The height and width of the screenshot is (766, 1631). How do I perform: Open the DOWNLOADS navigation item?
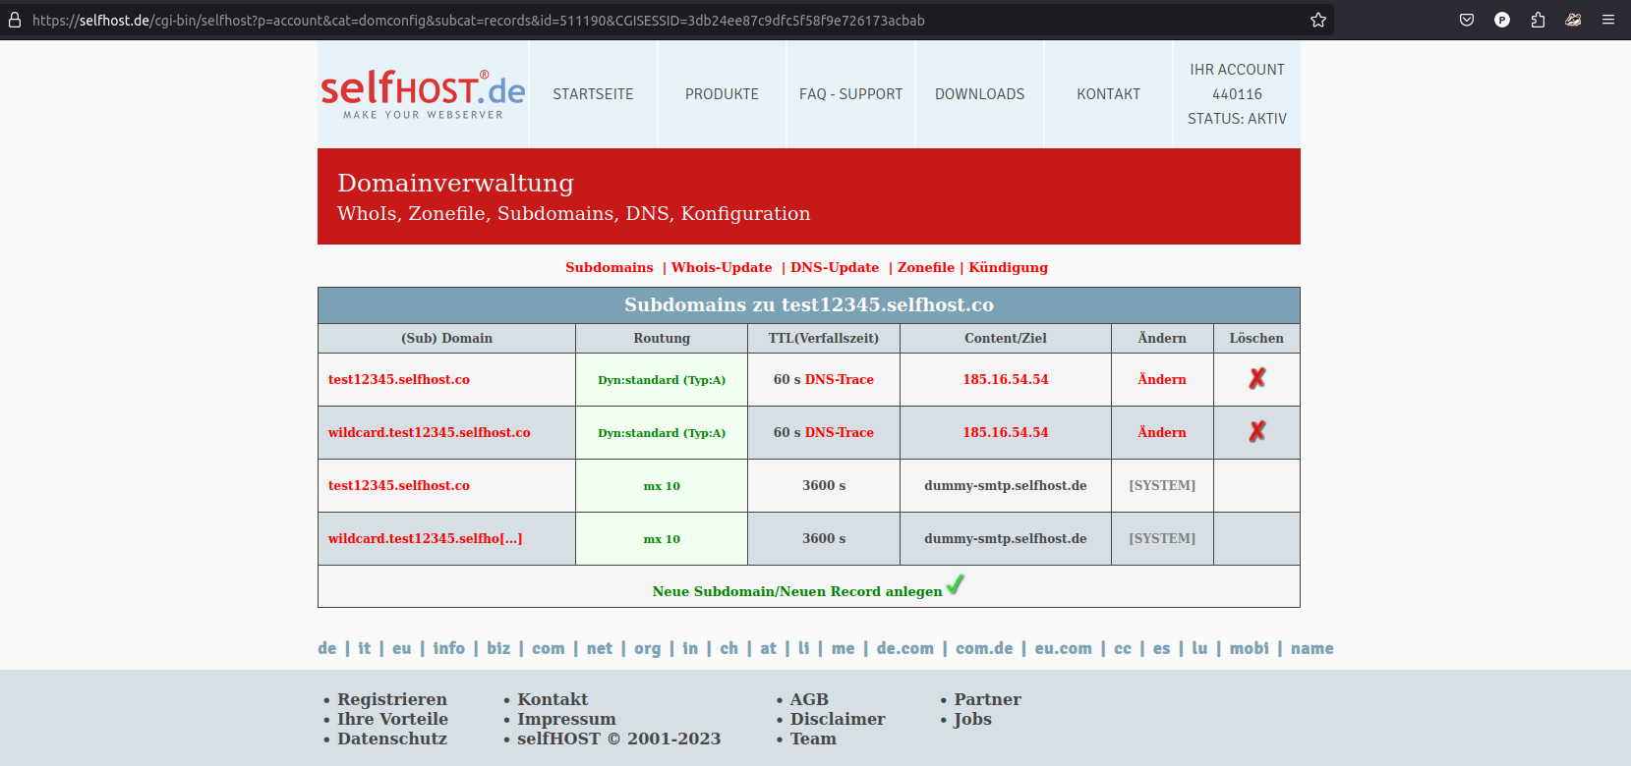[x=979, y=94]
